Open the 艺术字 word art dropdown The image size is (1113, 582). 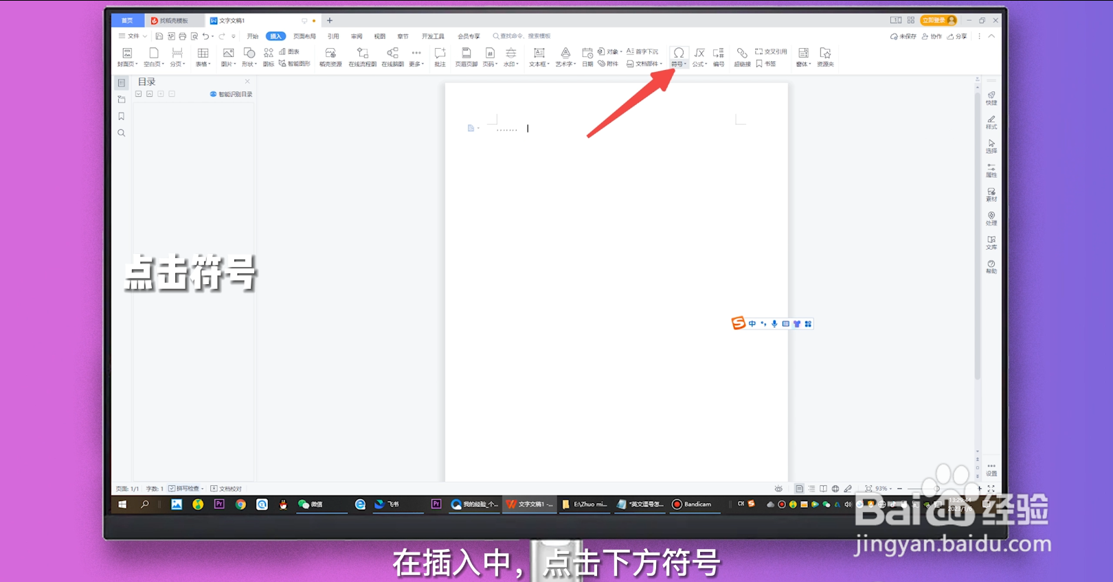click(565, 57)
